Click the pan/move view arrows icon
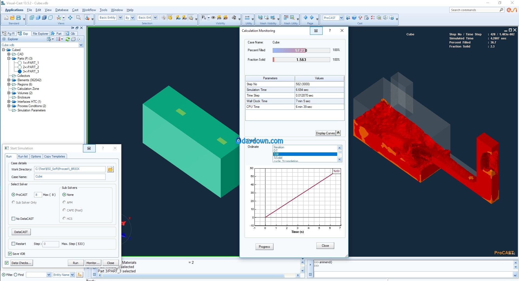Screen dimensions: 519x281 70,18
